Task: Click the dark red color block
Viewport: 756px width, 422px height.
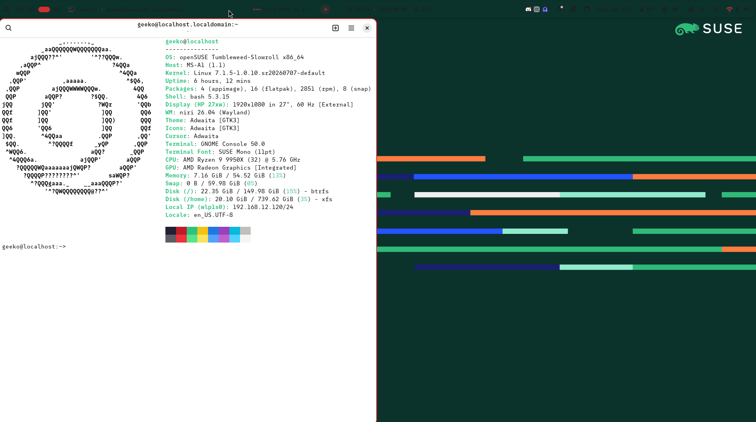Action: (x=181, y=231)
